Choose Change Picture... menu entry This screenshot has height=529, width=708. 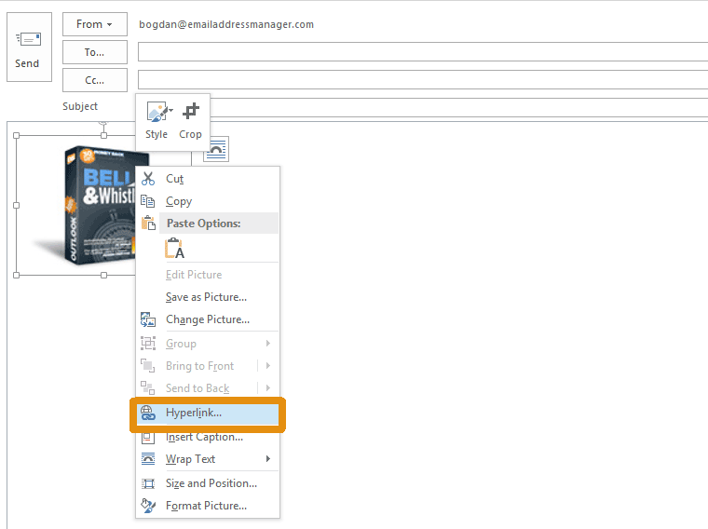[x=207, y=319]
